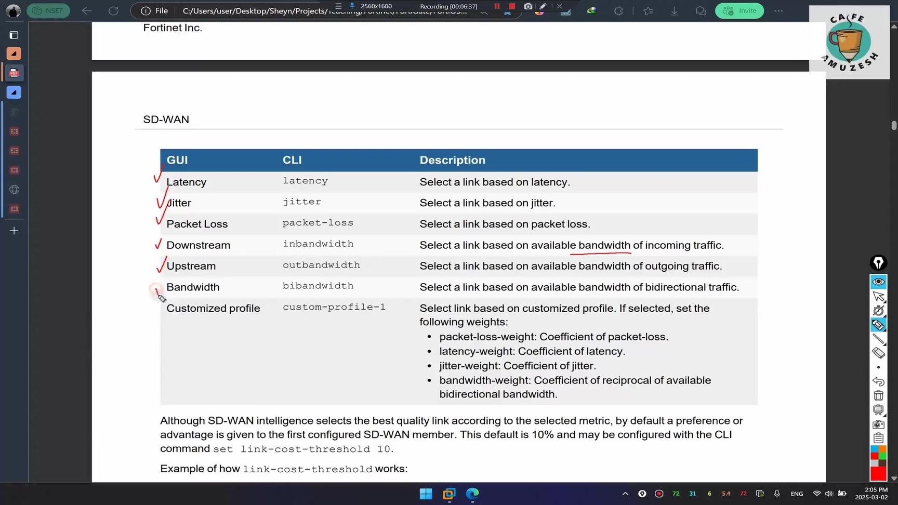Open the profile avatar menu
The image size is (898, 505).
pos(13,10)
